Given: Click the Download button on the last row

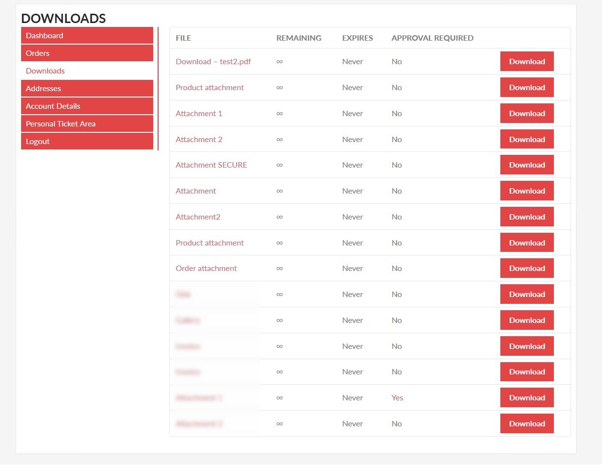Looking at the screenshot, I should 527,423.
